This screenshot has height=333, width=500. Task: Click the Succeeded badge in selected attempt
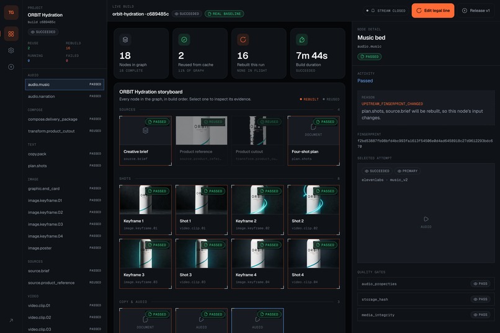pyautogui.click(x=377, y=171)
